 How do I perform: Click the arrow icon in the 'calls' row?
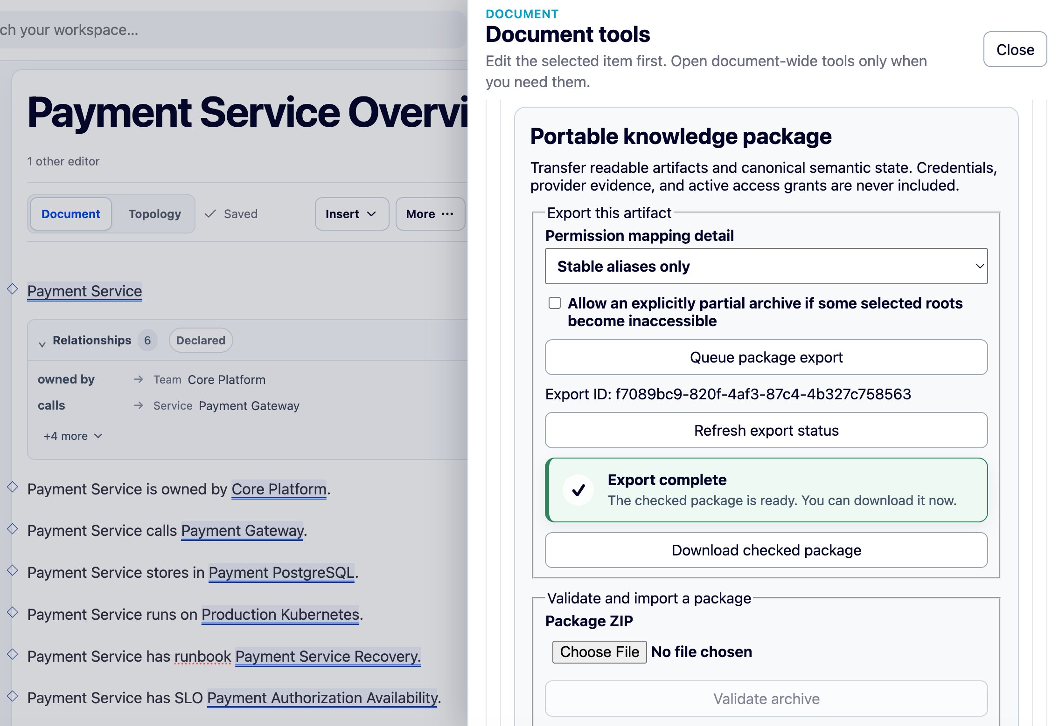pos(138,405)
